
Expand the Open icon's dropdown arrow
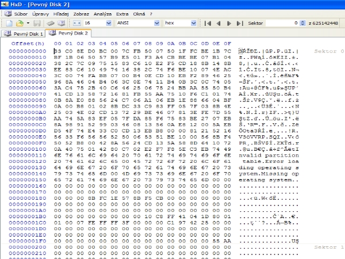click(28, 23)
